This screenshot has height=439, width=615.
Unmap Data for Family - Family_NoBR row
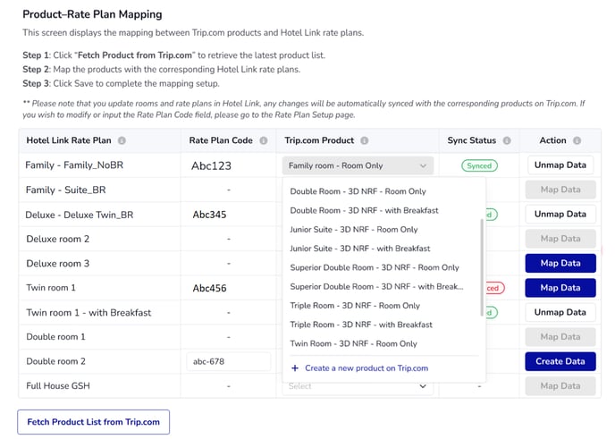pyautogui.click(x=560, y=165)
